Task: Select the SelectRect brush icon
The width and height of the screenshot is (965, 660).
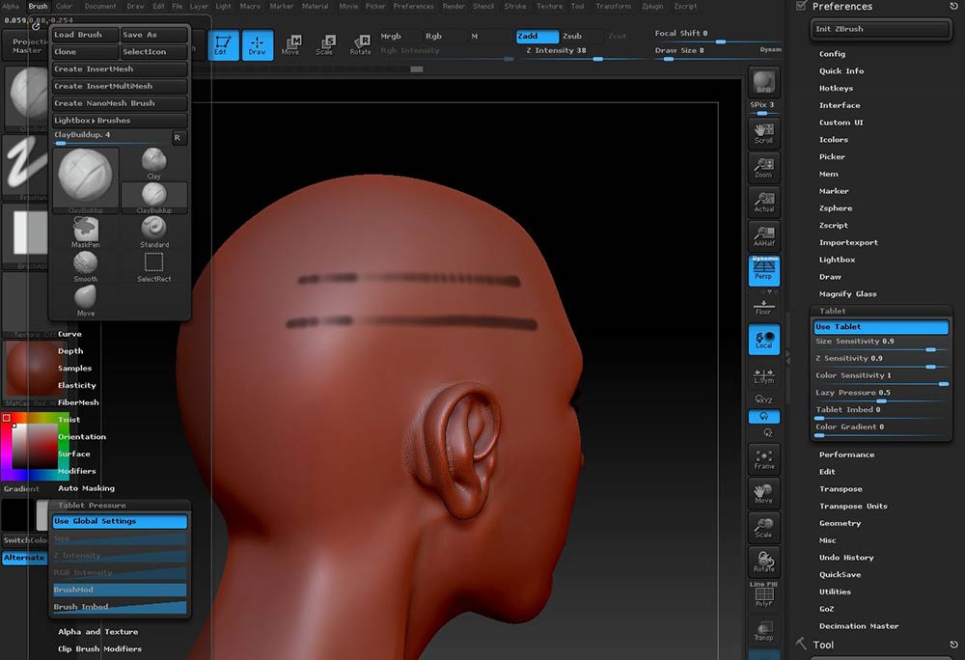Action: (x=153, y=263)
